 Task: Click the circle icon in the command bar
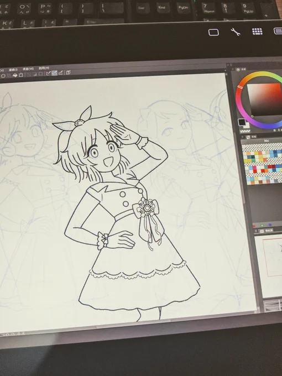click(3, 76)
